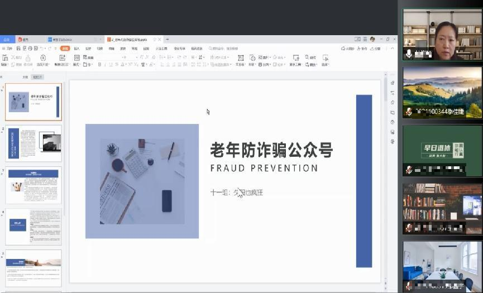Open the Picture (图片) dropdown

(265, 57)
